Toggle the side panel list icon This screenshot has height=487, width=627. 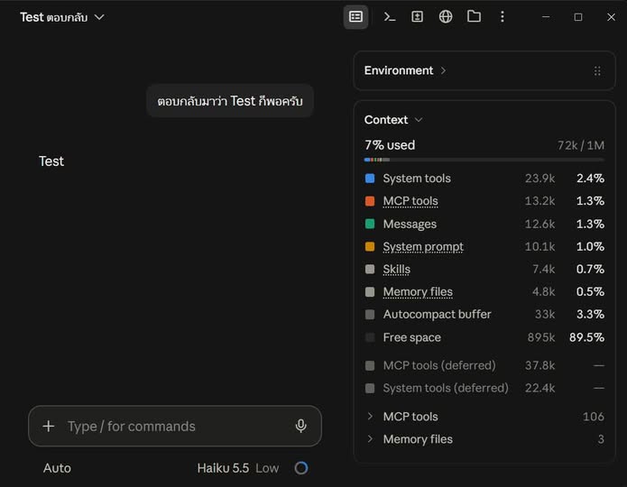355,17
